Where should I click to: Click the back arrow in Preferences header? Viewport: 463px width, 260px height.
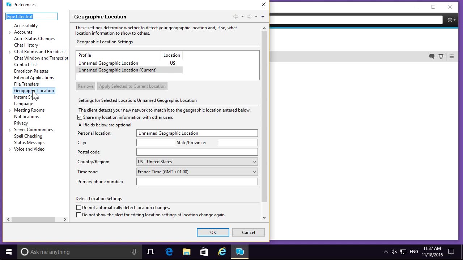click(x=236, y=17)
